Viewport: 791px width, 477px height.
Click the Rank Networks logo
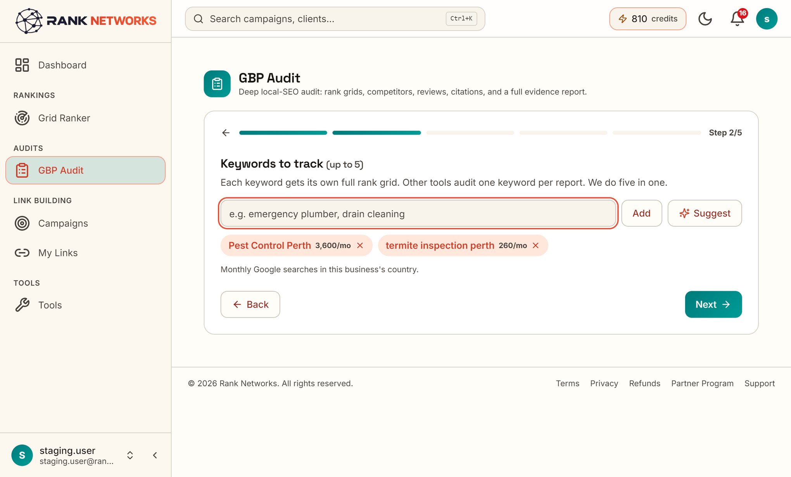point(86,21)
